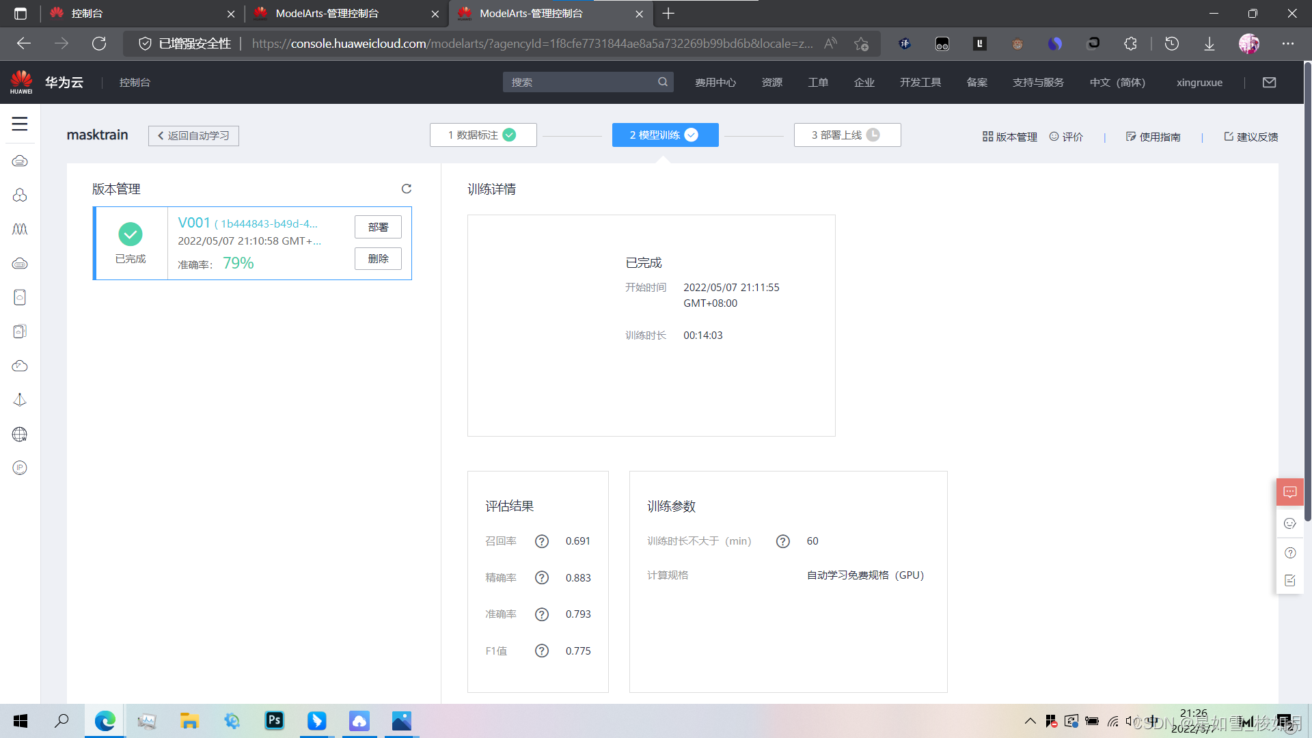
Task: Open the IP icon in left sidebar
Action: pyautogui.click(x=20, y=468)
